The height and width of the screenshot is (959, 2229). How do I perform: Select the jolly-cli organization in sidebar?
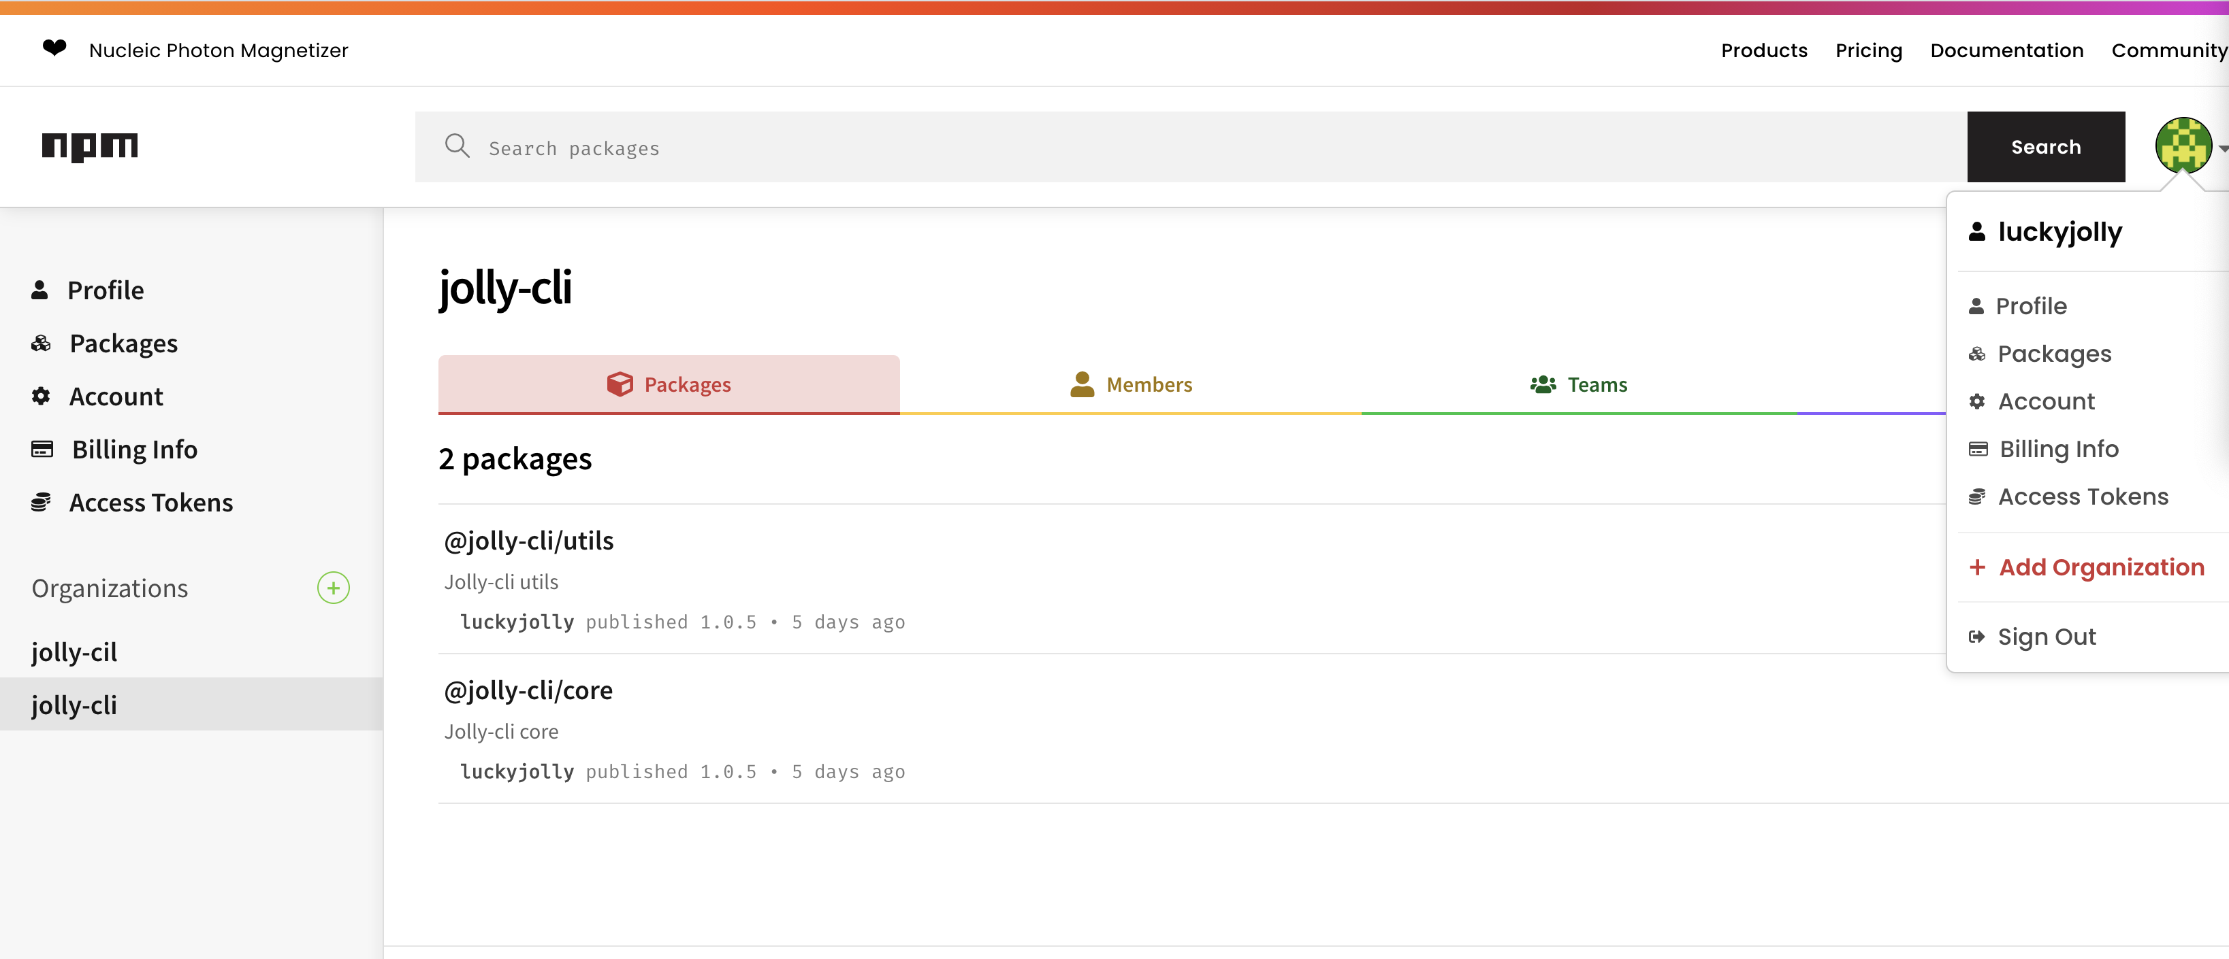tap(191, 704)
